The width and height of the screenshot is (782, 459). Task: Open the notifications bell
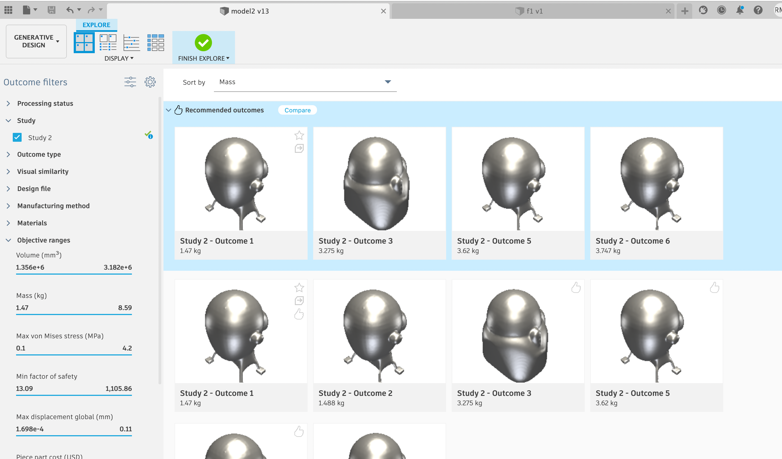click(740, 10)
